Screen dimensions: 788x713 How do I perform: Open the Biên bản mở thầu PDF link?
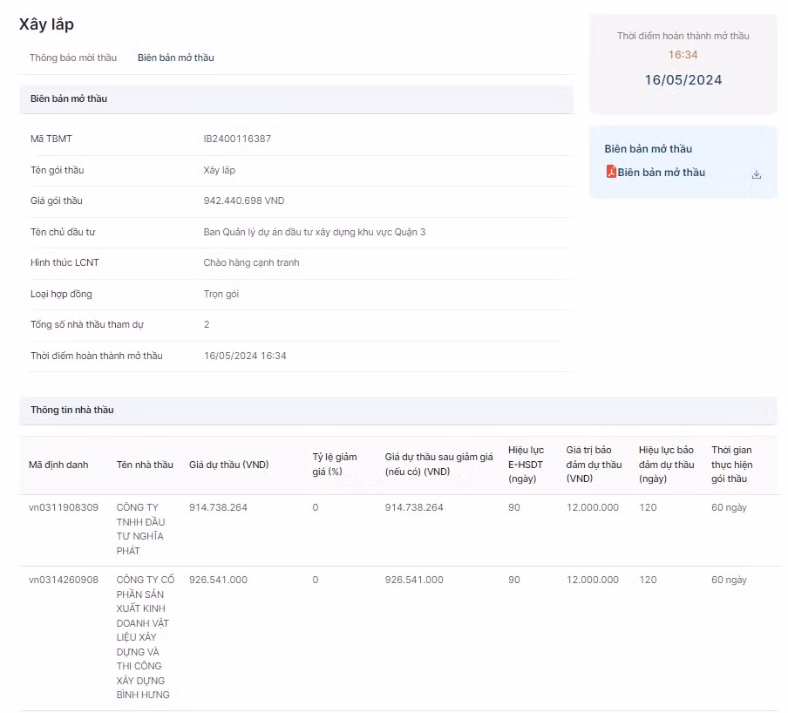point(661,173)
